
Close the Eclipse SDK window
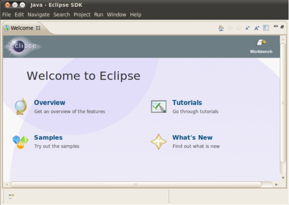point(7,5)
